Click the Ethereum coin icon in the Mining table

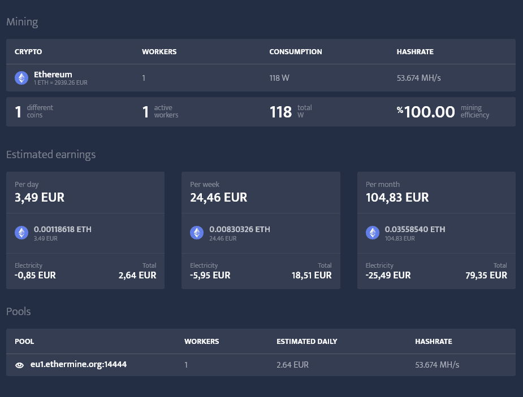(x=21, y=78)
